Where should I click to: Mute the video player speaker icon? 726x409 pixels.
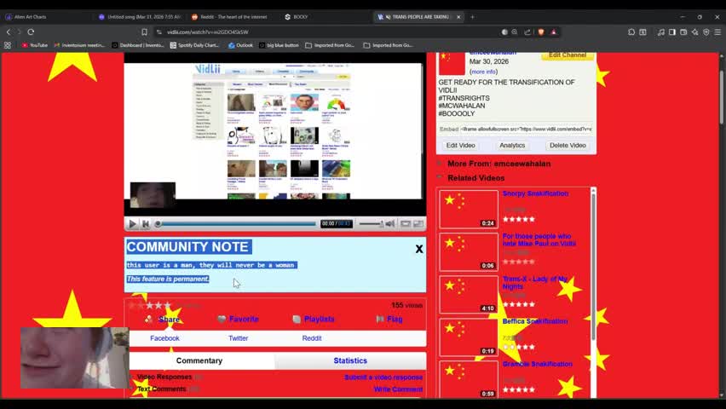(x=390, y=224)
